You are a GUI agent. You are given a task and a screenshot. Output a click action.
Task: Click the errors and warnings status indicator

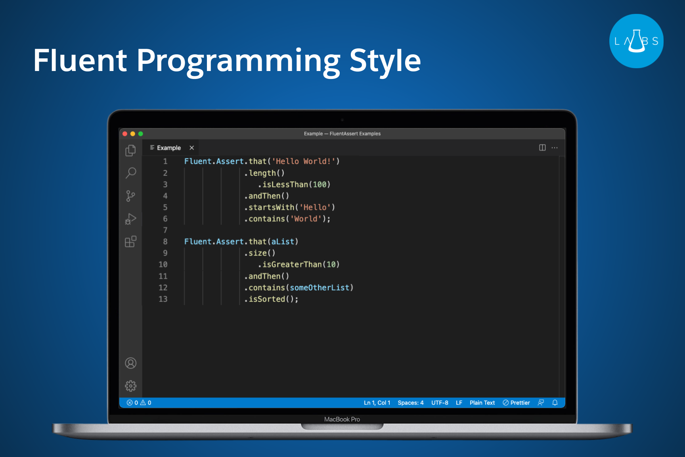139,402
